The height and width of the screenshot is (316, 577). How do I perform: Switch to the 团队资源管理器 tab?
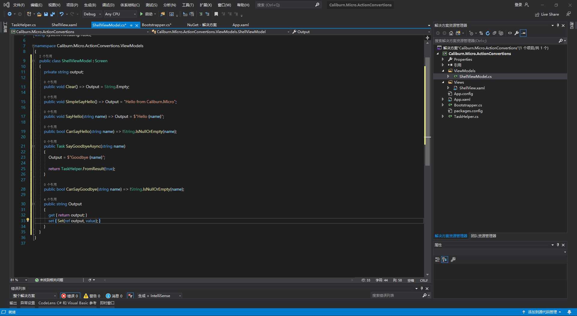click(x=483, y=236)
